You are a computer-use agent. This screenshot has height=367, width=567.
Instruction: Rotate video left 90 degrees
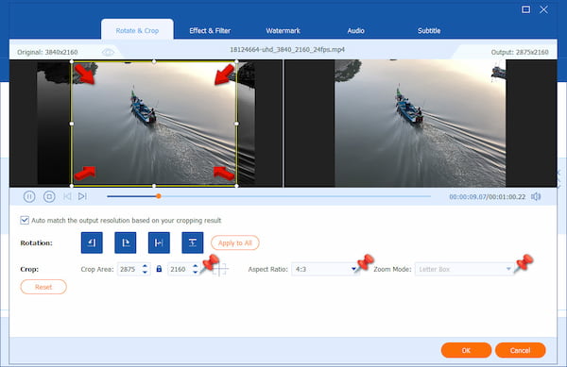92,242
